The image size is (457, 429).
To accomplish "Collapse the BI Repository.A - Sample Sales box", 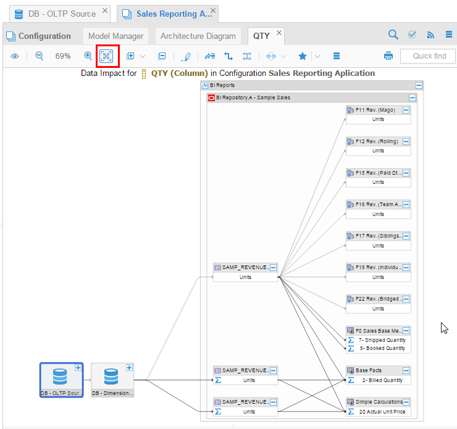I will coord(413,98).
